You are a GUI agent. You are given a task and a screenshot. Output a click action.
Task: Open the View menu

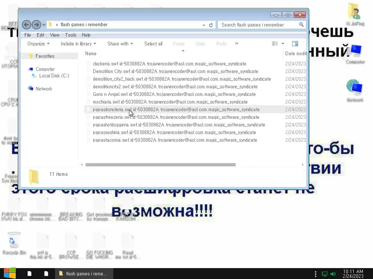click(55, 35)
